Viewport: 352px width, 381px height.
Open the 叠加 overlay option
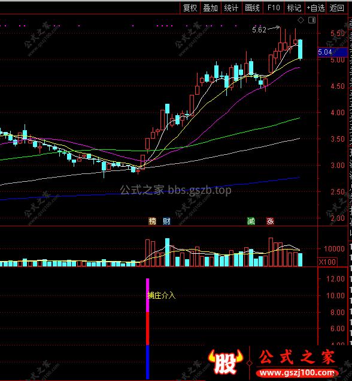coord(211,8)
